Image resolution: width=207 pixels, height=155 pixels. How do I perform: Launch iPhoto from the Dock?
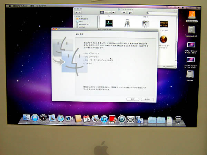[x=95, y=119]
